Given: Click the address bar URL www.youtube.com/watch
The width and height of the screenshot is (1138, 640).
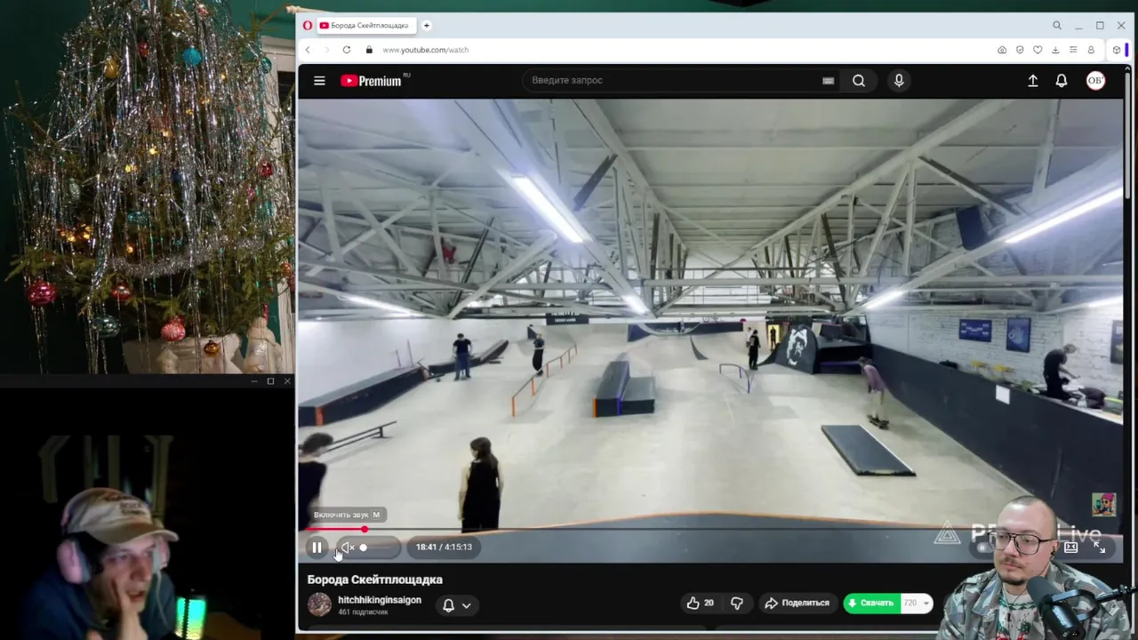Looking at the screenshot, I should click(425, 50).
